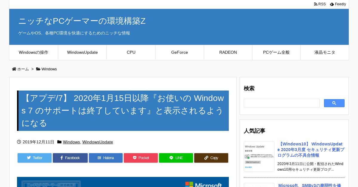358x187 pixels.
Task: Share the article on Facebook
Action: pos(70,158)
